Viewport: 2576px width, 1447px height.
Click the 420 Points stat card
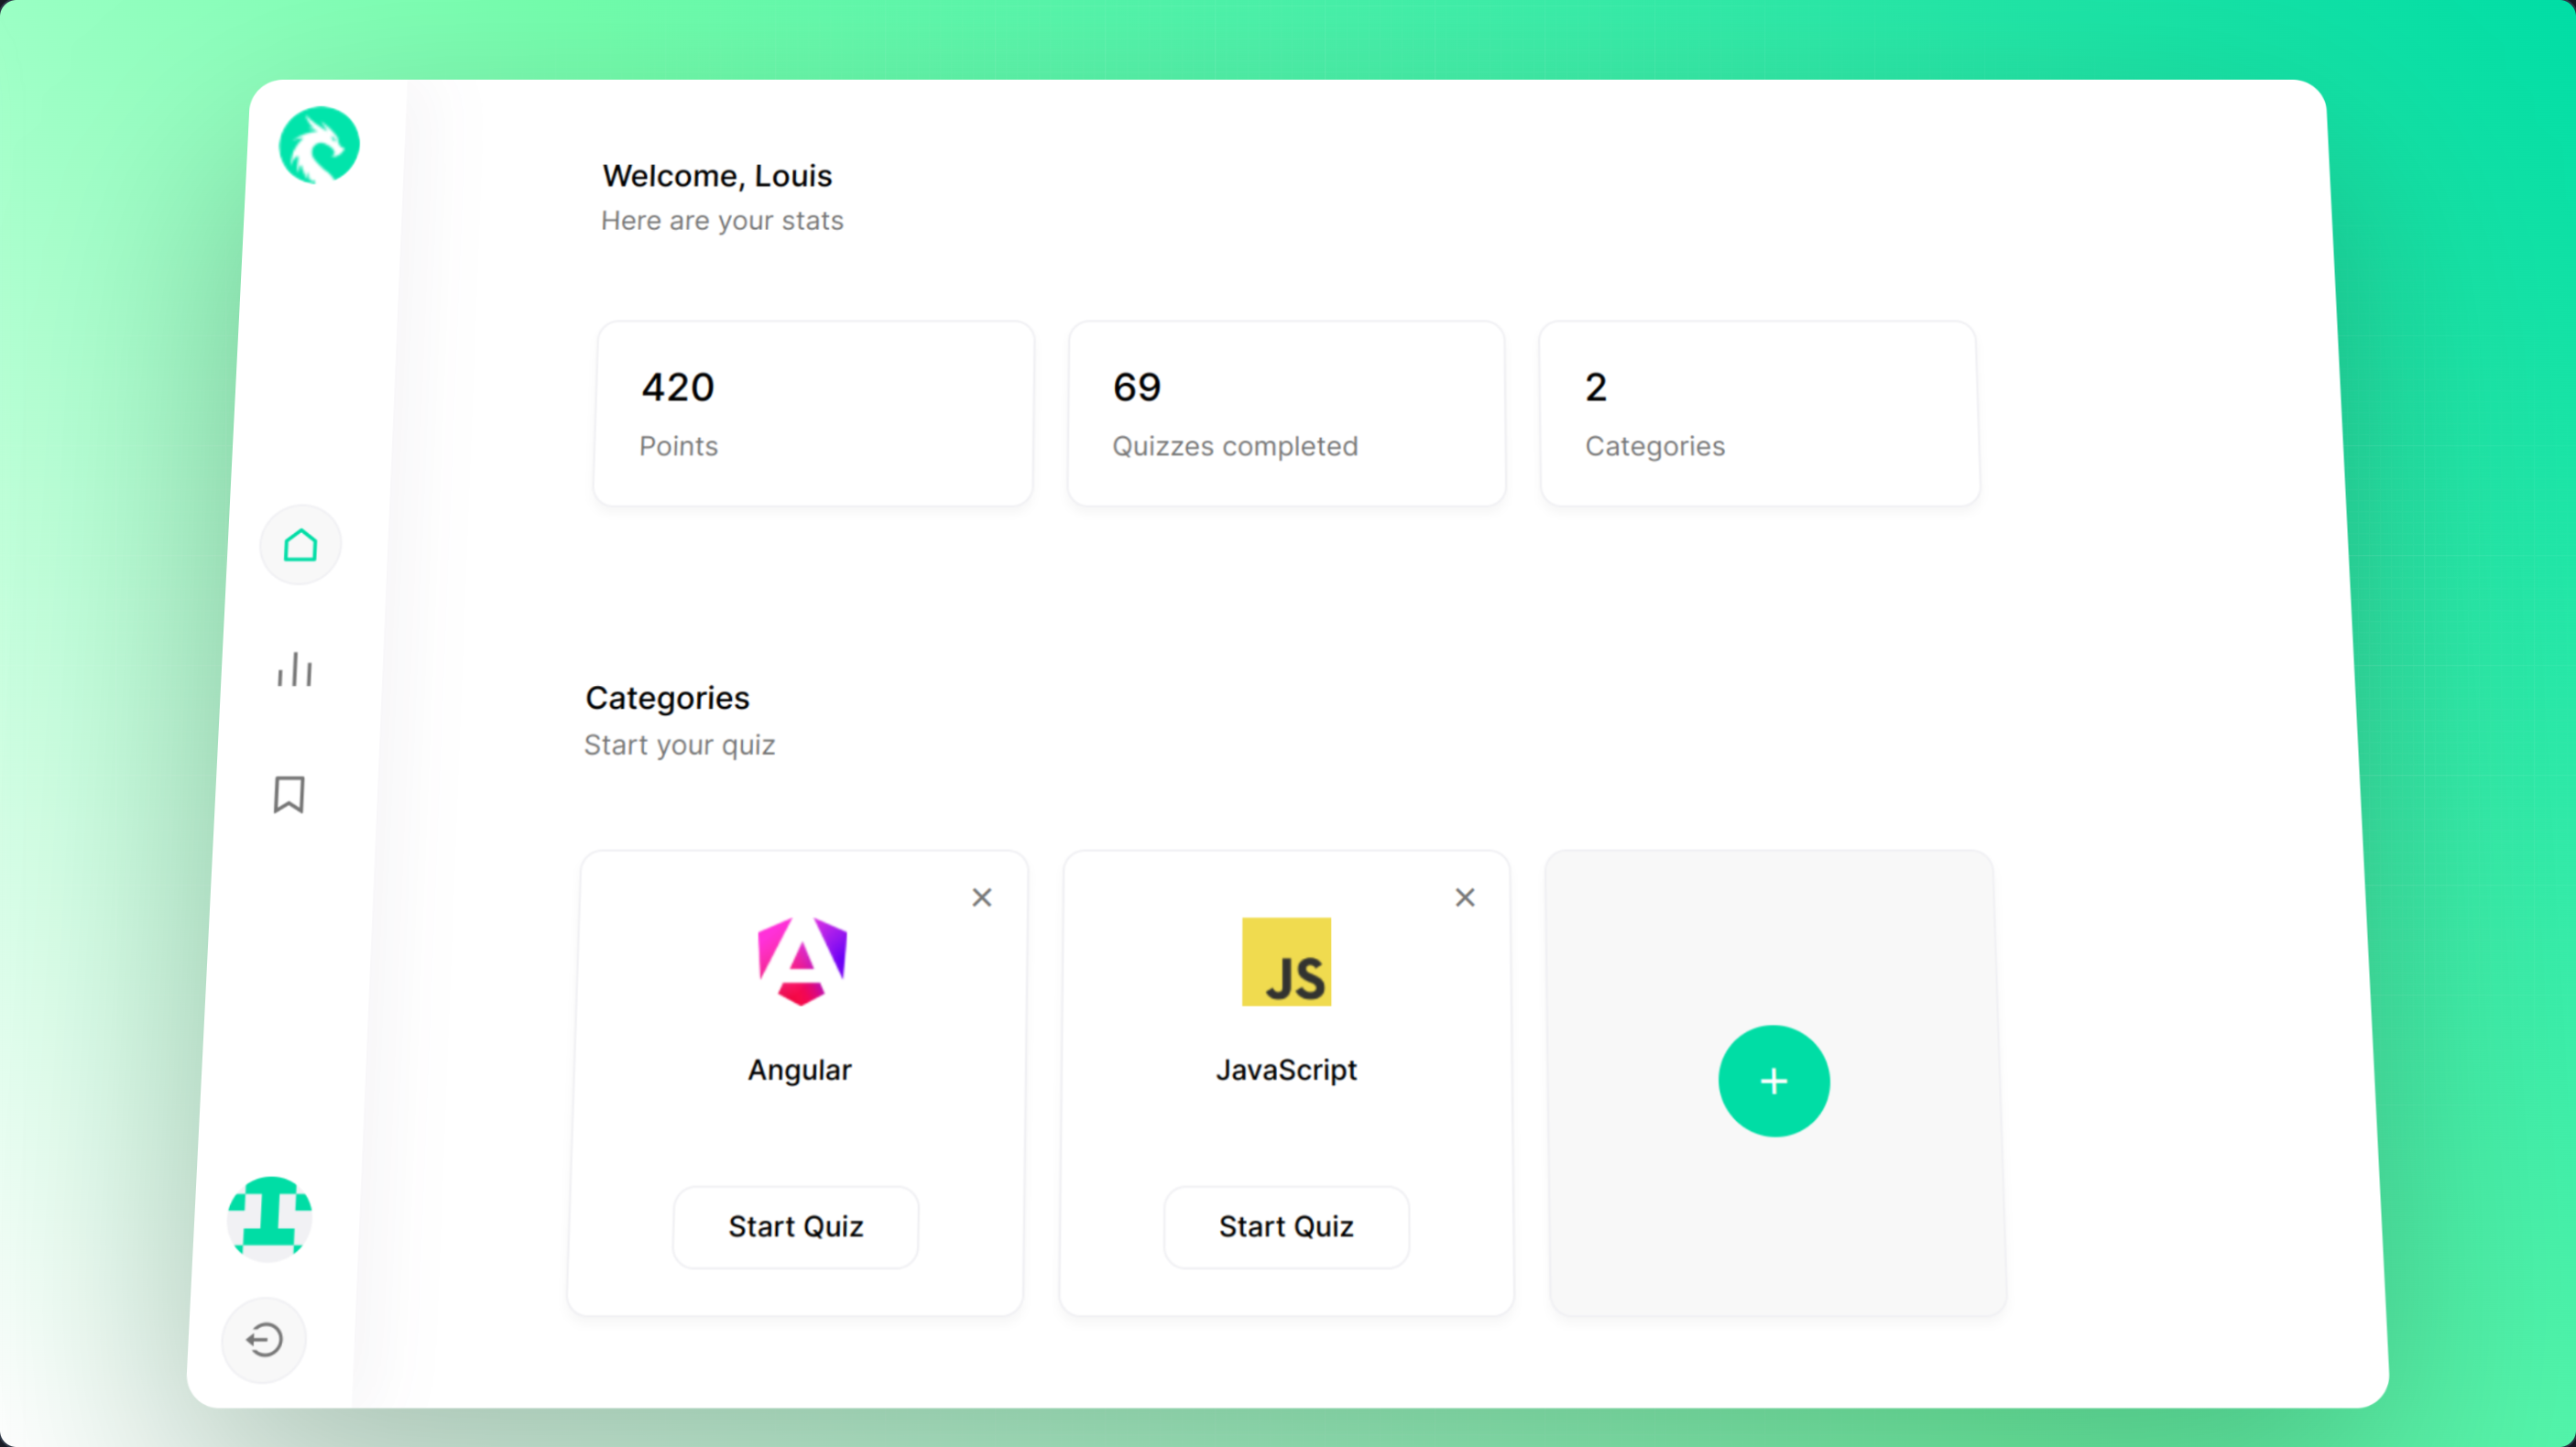[x=814, y=413]
